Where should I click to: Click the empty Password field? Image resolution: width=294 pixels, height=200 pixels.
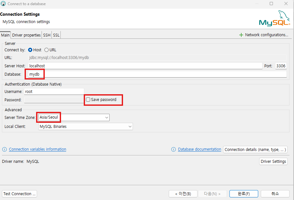pyautogui.click(x=54, y=100)
